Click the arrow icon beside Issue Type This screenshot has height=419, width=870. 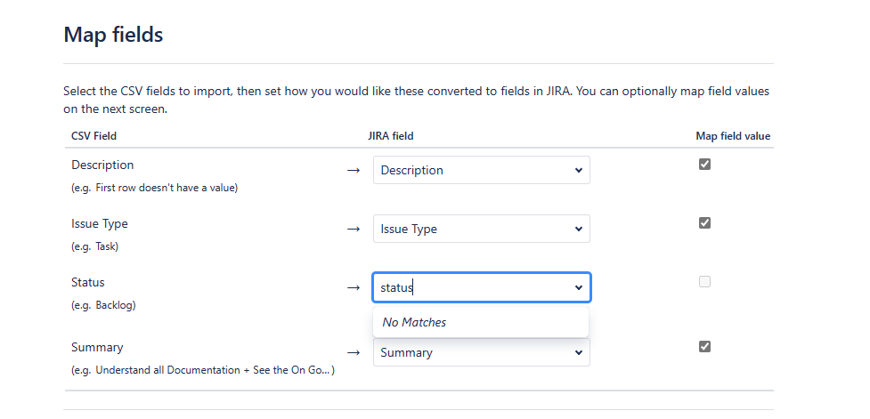click(x=354, y=229)
